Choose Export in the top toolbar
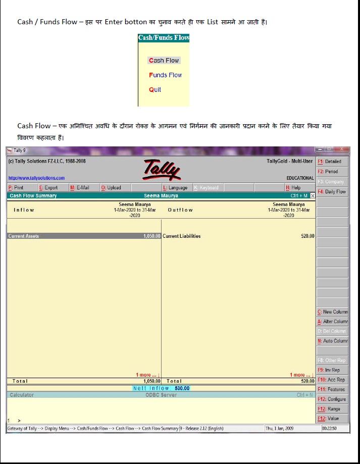 [x=48, y=188]
